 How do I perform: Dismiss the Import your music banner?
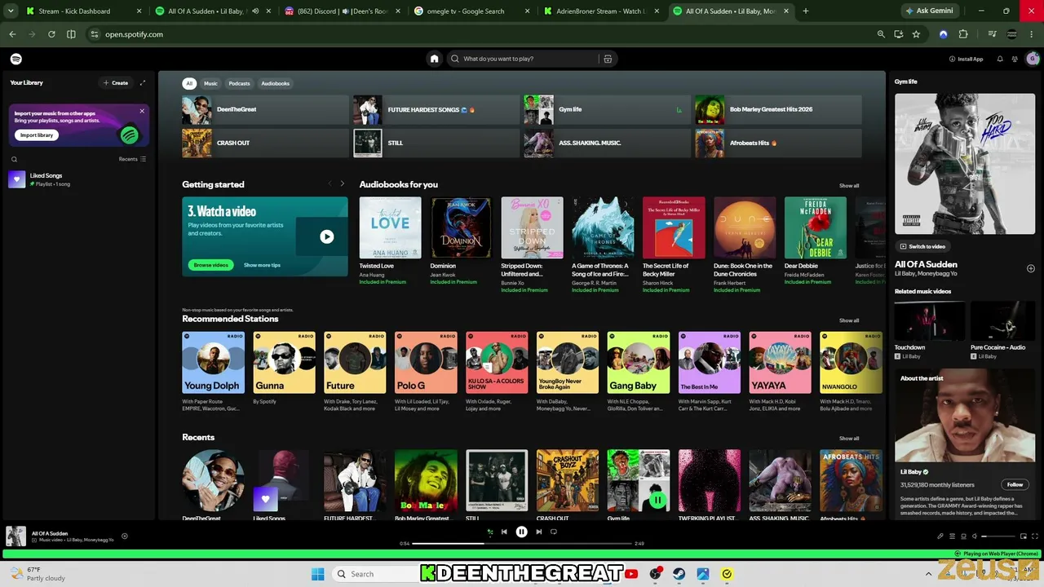[142, 111]
